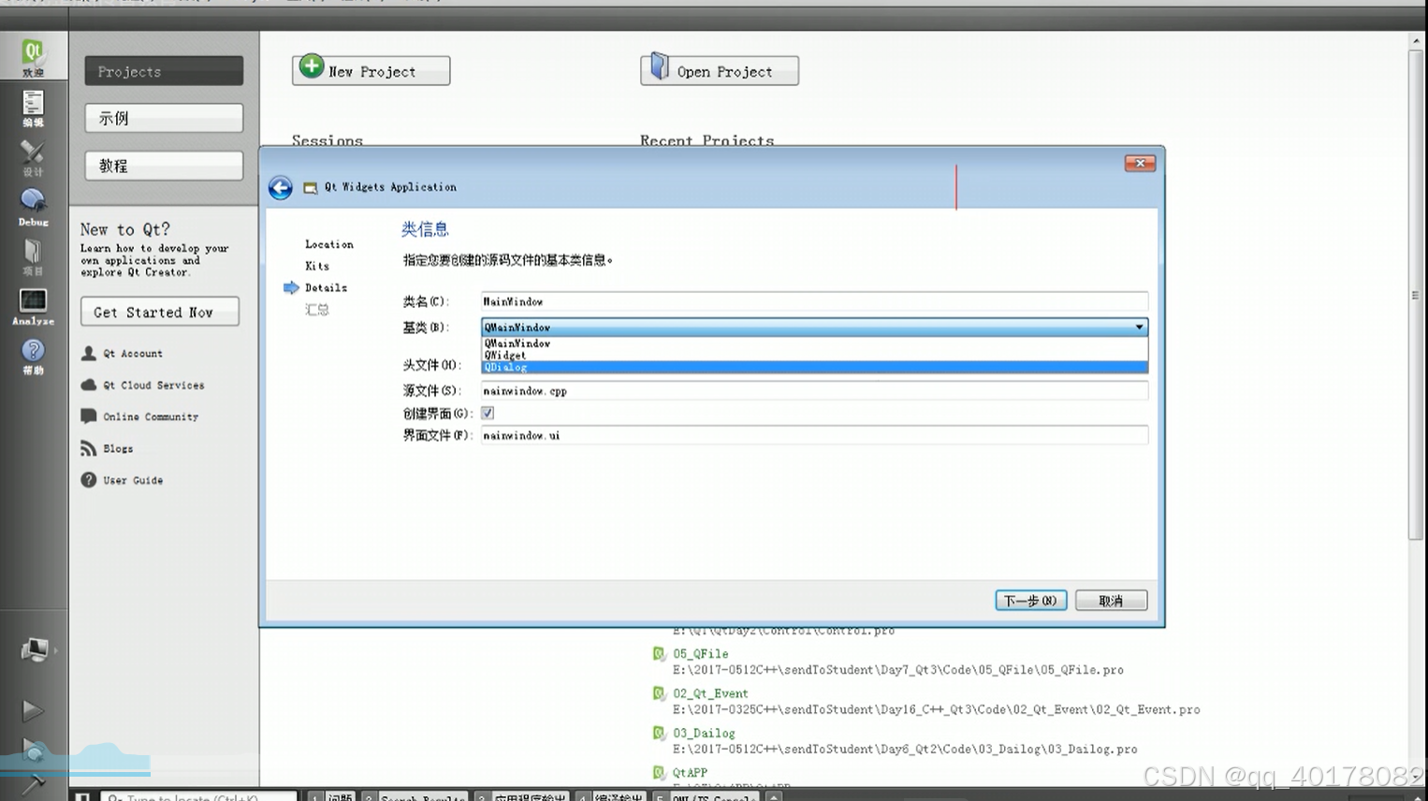Image resolution: width=1428 pixels, height=801 pixels.
Task: Open the 问题 (Issues) output pane
Action: coord(331,796)
